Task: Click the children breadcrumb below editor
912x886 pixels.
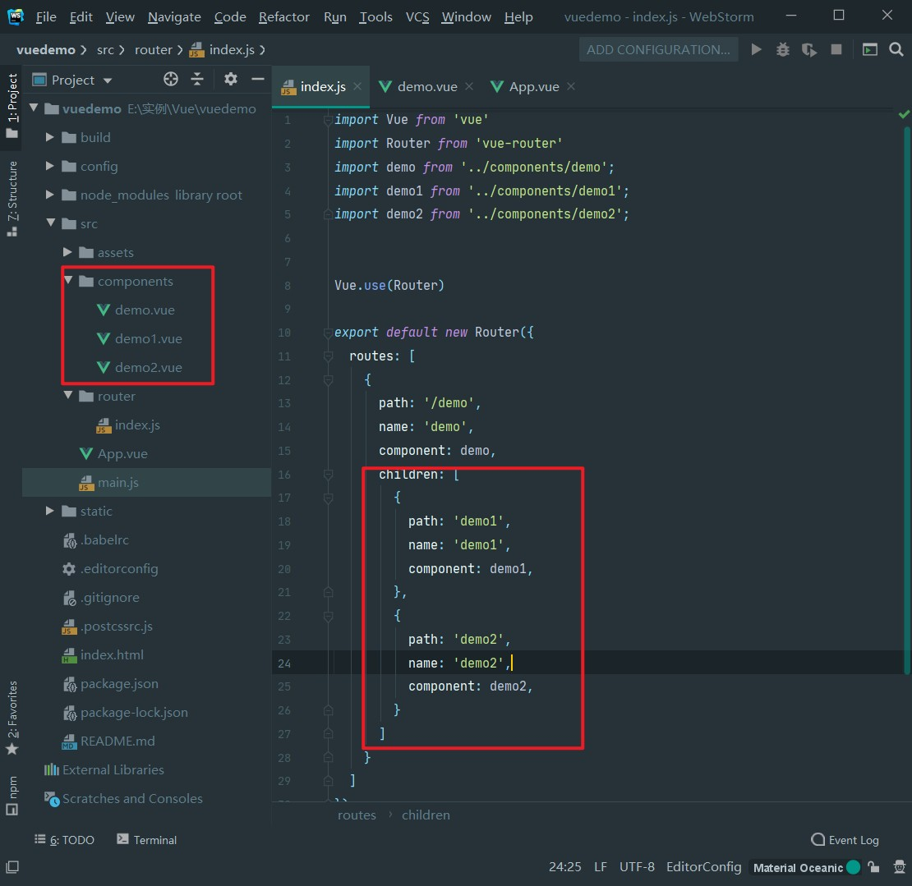Action: click(x=426, y=815)
